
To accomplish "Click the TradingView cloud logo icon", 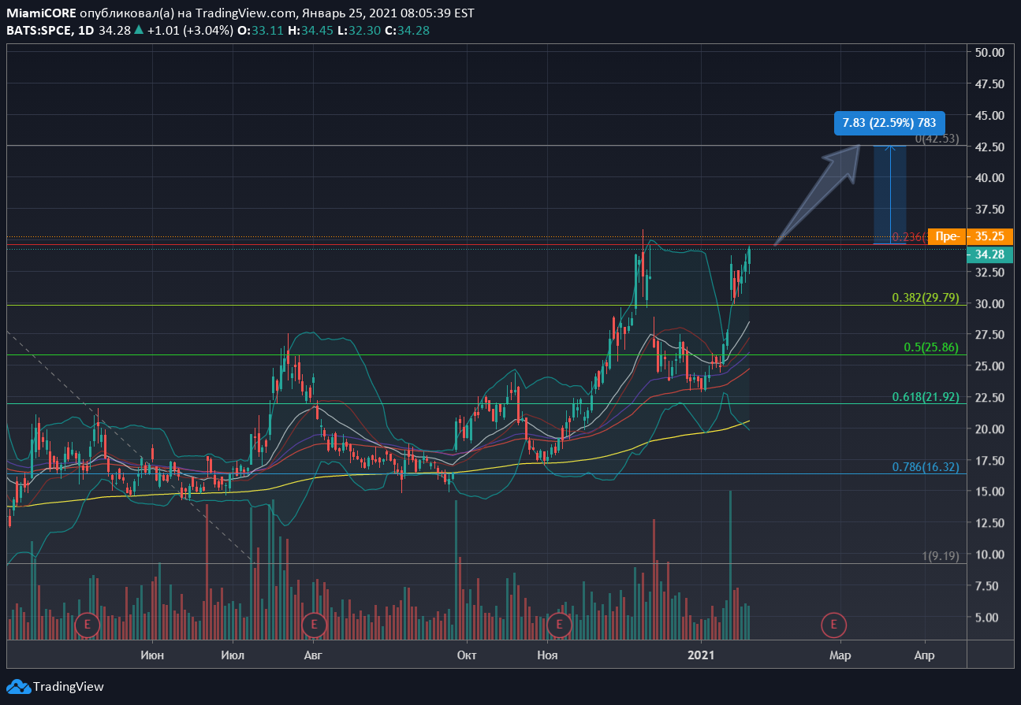I will click(x=18, y=687).
